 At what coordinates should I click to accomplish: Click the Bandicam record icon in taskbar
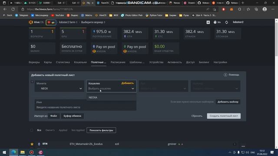click(x=32, y=152)
